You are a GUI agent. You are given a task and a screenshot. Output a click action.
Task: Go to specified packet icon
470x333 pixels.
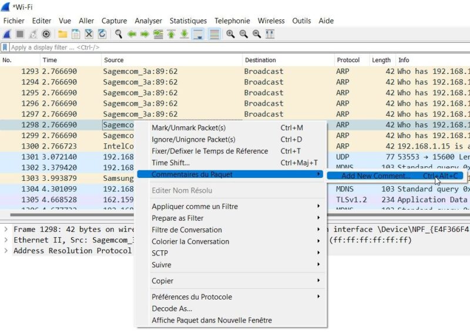pyautogui.click(x=158, y=34)
